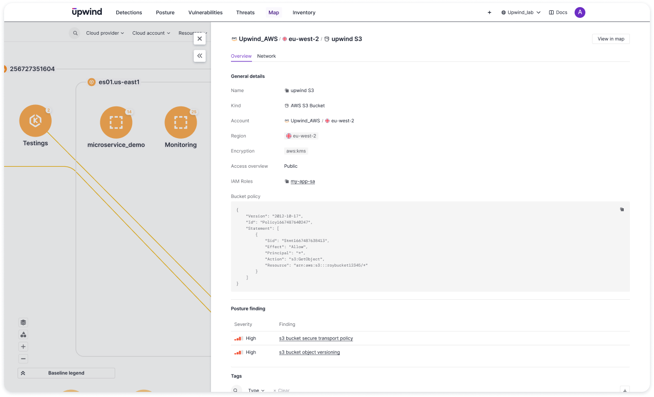
Task: Copy the bucket policy via the clipboard icon
Action: point(622,209)
